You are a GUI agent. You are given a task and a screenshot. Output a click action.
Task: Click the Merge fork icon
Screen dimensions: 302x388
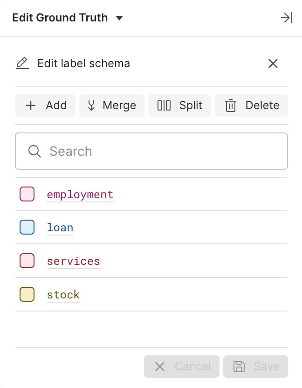tap(91, 105)
